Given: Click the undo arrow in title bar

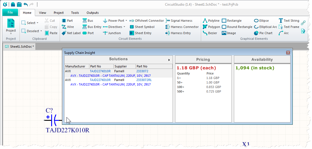Looking at the screenshot, I should [x=26, y=5].
